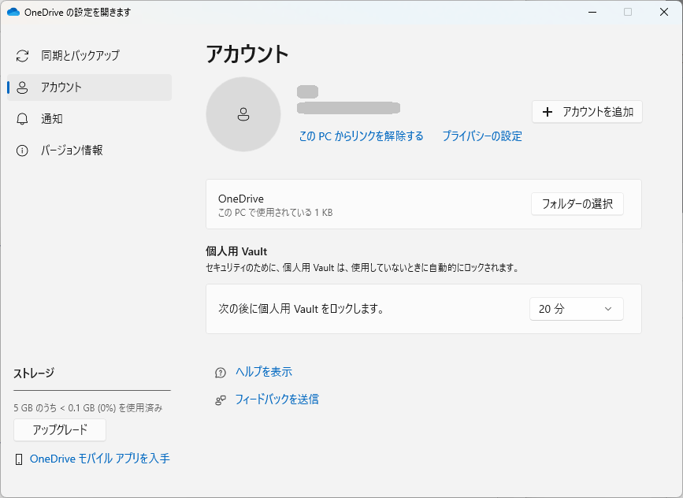Open the Vault lock time dropdown showing 20 分
The width and height of the screenshot is (683, 498).
pos(576,308)
